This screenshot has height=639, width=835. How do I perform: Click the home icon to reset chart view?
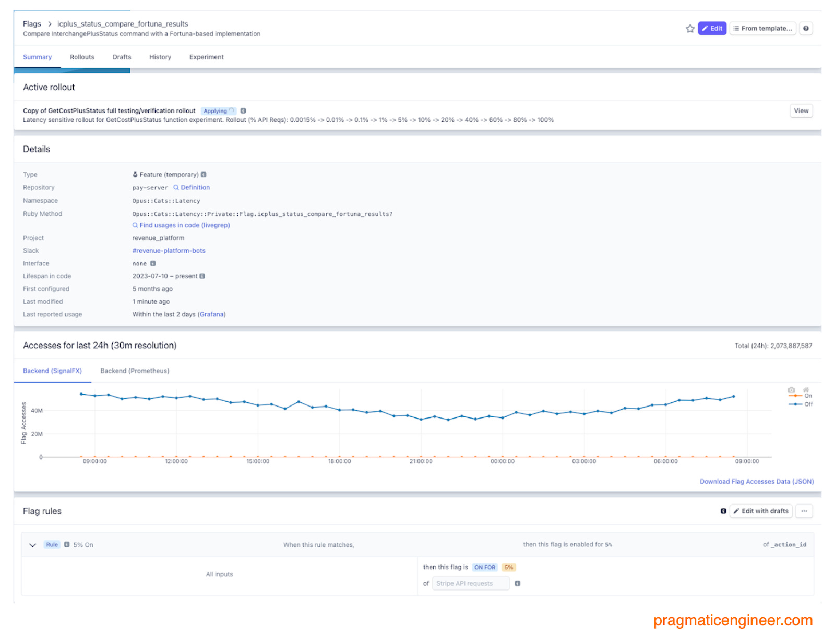click(x=806, y=390)
